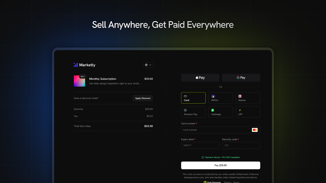The width and height of the screenshot is (326, 183).
Task: Click the Monthly Subscription gradient thumbnail
Action: pos(79,81)
